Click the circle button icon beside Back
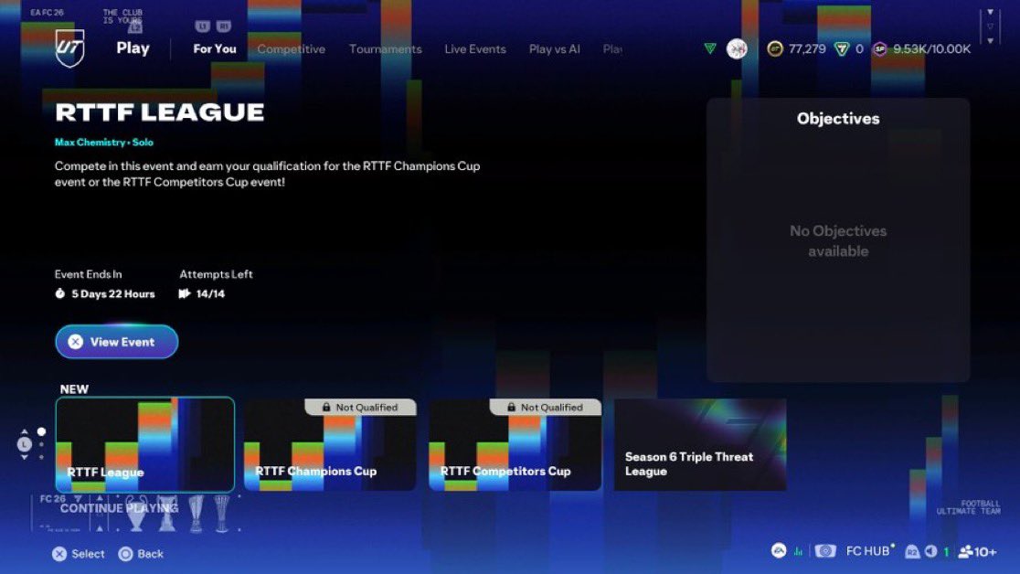The image size is (1020, 574). tap(125, 554)
